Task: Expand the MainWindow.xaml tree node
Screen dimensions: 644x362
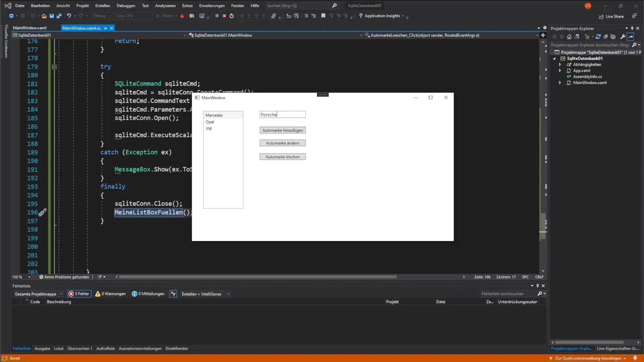Action: (x=560, y=83)
